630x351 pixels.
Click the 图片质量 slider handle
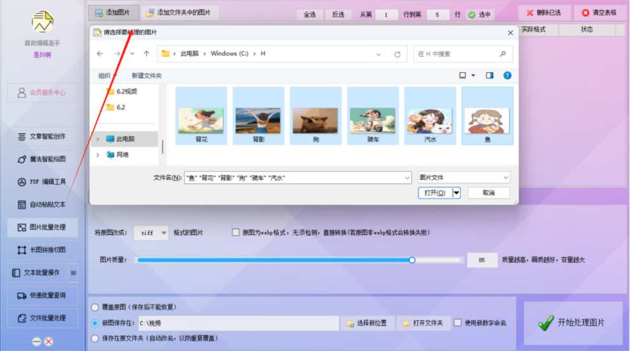click(x=412, y=260)
